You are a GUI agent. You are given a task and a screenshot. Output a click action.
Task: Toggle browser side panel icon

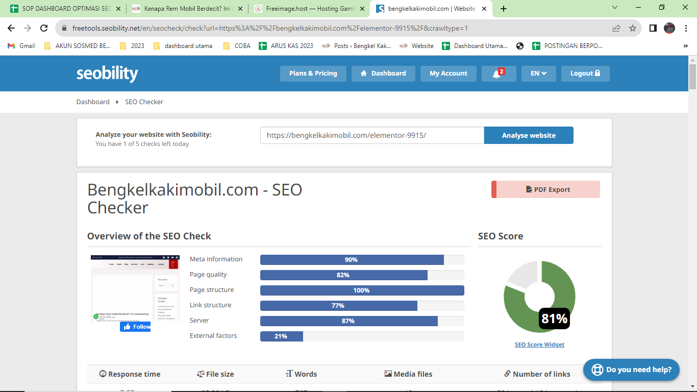tap(653, 28)
